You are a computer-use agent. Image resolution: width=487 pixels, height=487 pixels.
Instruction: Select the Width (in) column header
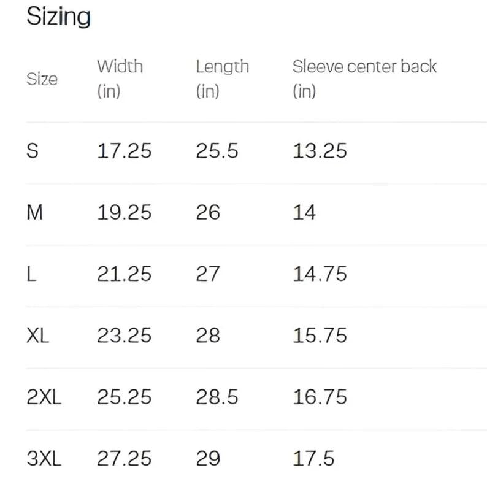(120, 79)
